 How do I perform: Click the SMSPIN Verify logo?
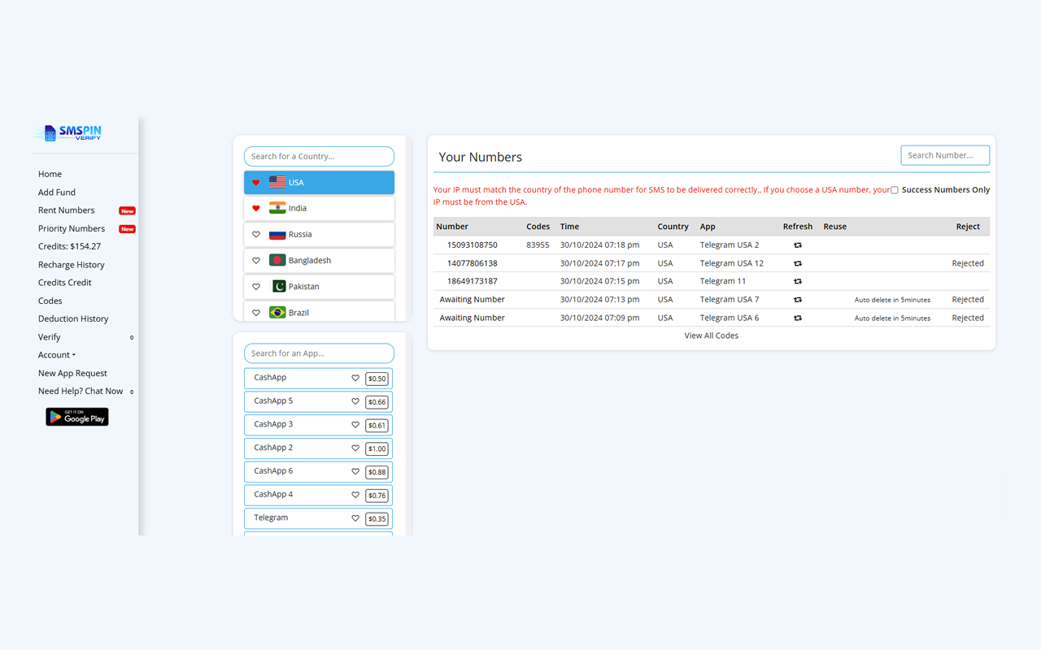point(68,132)
